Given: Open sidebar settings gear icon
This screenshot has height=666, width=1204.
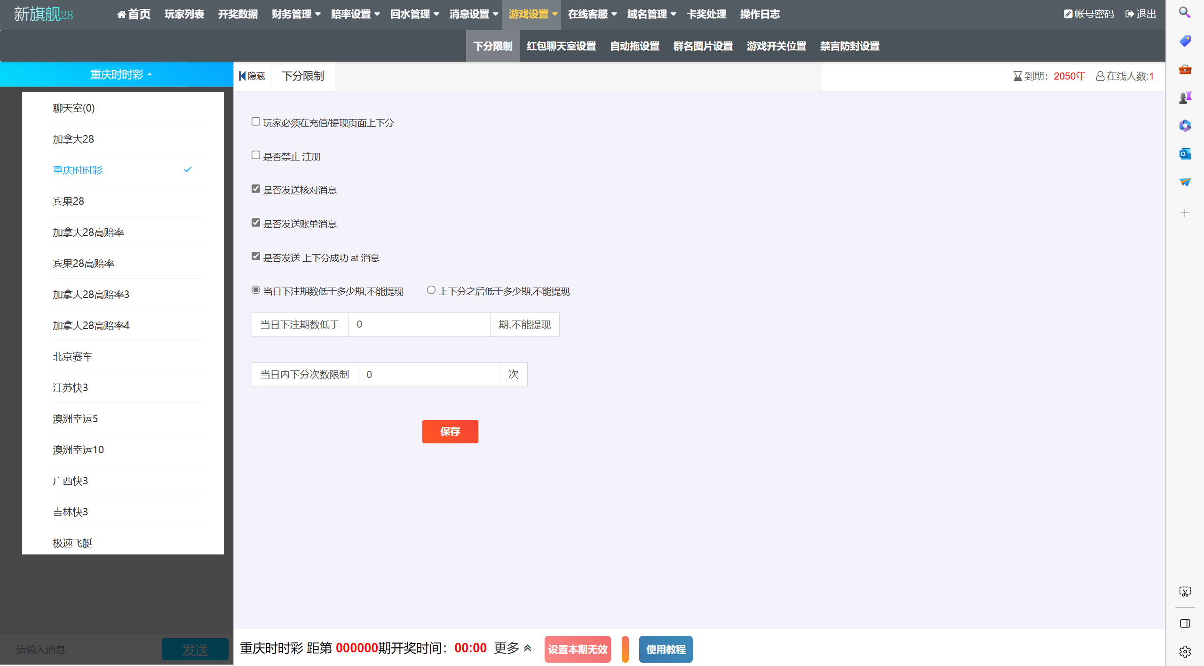Looking at the screenshot, I should pyautogui.click(x=1185, y=651).
